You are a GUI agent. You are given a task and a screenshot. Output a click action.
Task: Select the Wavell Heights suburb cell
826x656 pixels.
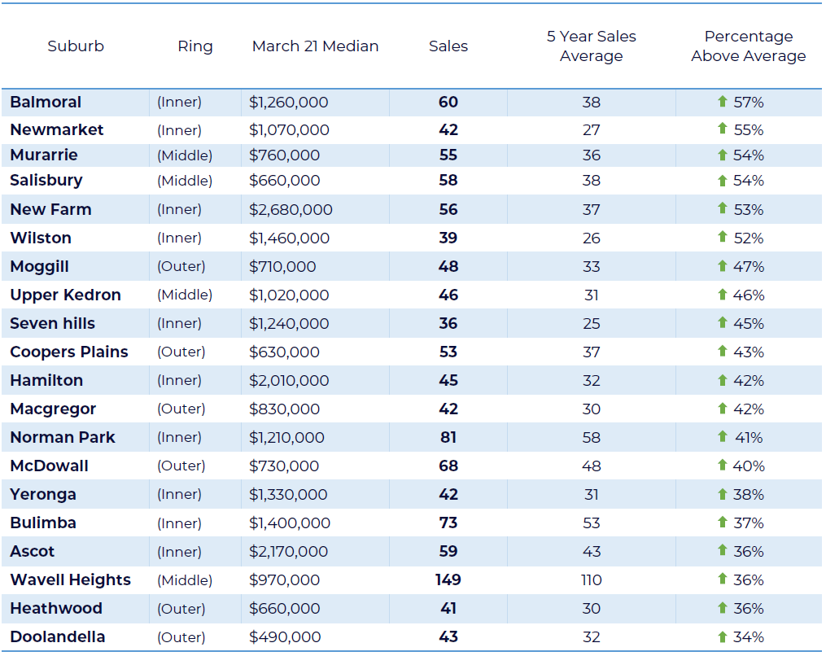pyautogui.click(x=70, y=580)
